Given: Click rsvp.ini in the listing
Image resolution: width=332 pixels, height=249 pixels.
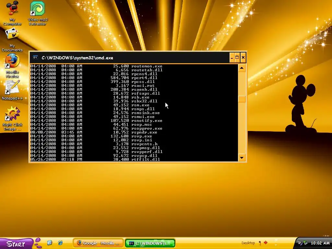Looking at the screenshot, I should (x=142, y=140).
